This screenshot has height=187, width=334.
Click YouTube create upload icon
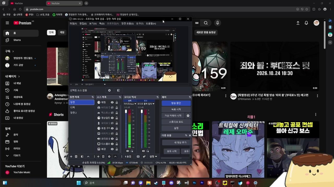pyautogui.click(x=298, y=23)
